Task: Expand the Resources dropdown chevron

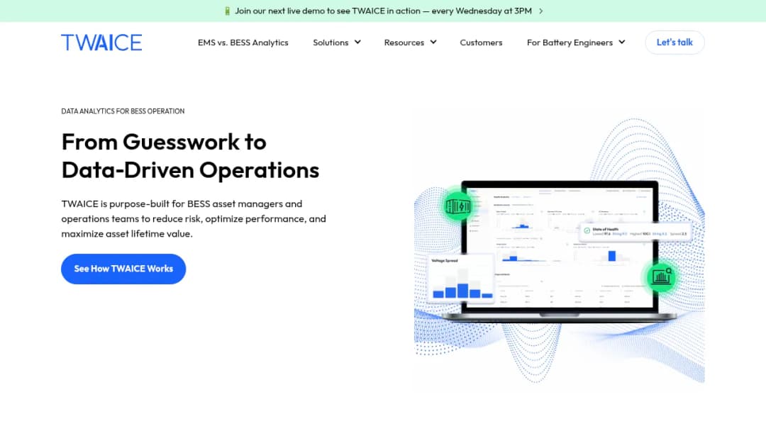Action: (x=433, y=43)
